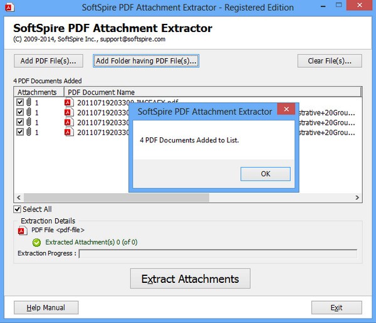
Task: Minimize the main application window
Action: [323, 6]
